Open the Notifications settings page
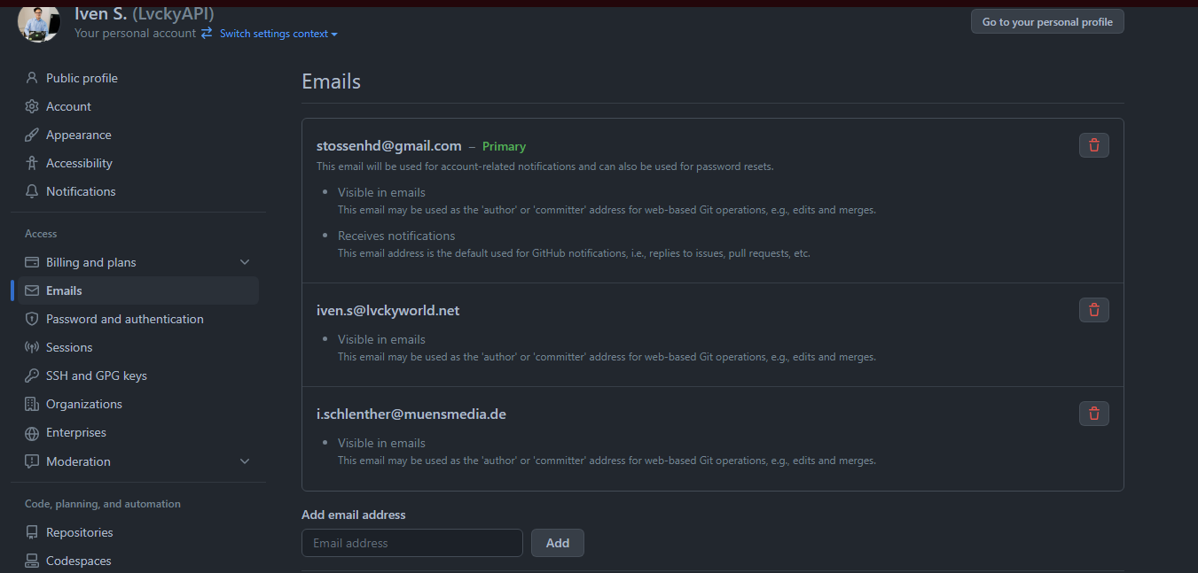This screenshot has width=1198, height=573. (81, 191)
